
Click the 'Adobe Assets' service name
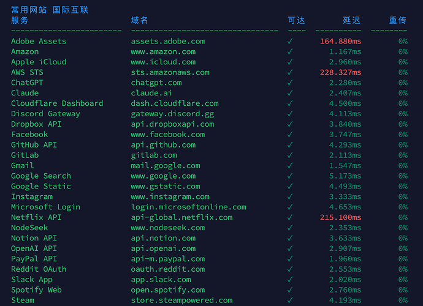click(39, 41)
